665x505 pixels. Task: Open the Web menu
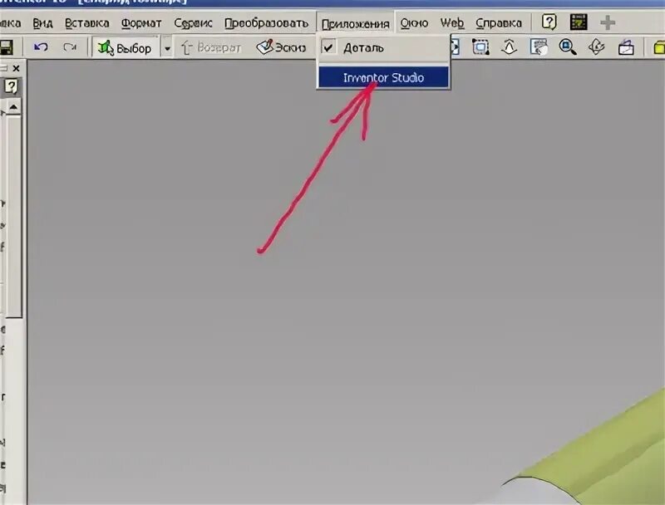(x=451, y=23)
